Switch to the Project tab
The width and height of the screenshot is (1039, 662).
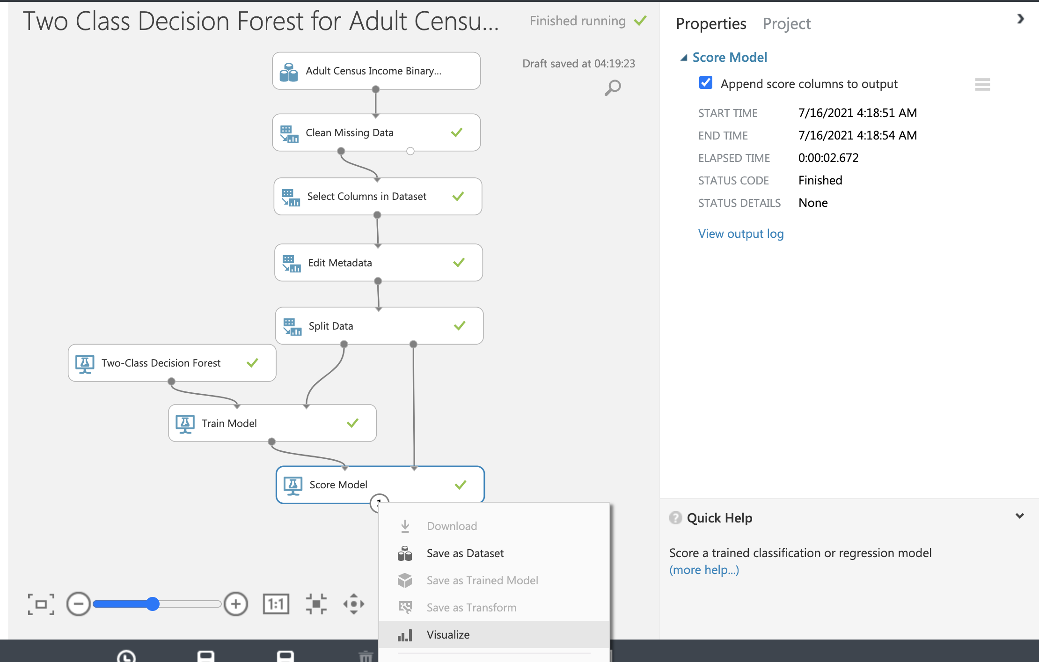[x=787, y=23]
